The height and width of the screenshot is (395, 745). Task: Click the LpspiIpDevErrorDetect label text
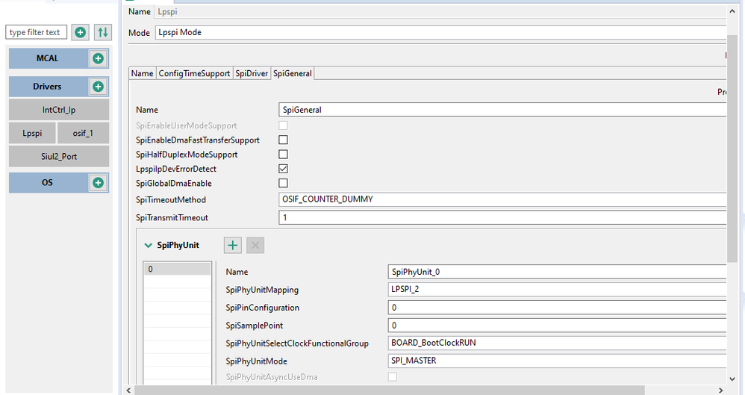tap(175, 169)
